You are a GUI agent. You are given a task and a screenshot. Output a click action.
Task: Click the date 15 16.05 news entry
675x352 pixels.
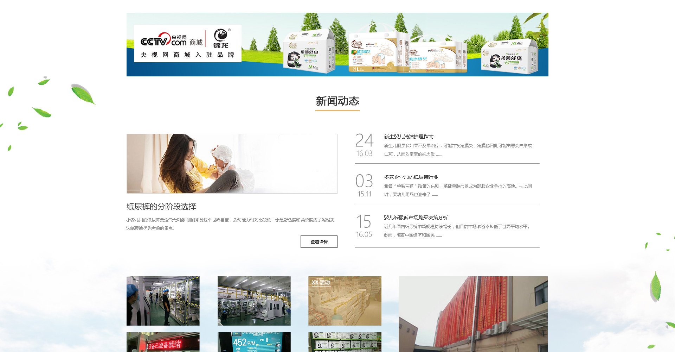[364, 226]
